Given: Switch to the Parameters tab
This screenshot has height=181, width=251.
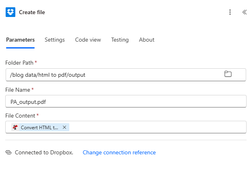Looking at the screenshot, I should (x=20, y=40).
